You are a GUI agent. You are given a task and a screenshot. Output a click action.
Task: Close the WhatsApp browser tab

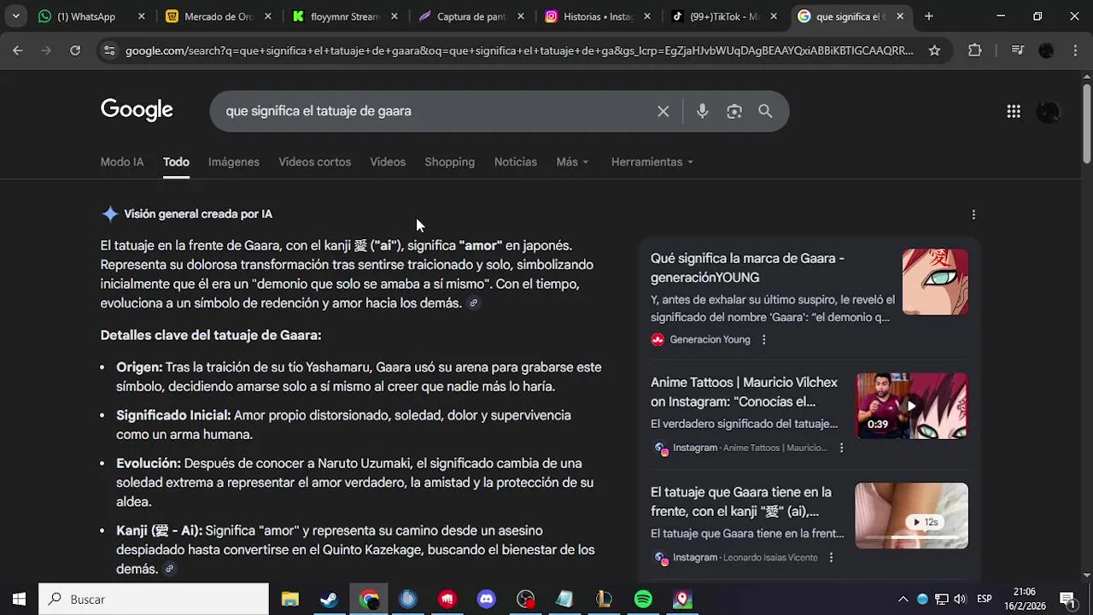tap(142, 16)
